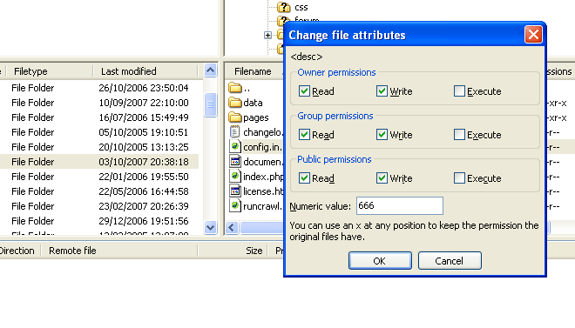Enable Owner permissions Execute checkbox
This screenshot has height=328, width=575.
click(x=459, y=91)
